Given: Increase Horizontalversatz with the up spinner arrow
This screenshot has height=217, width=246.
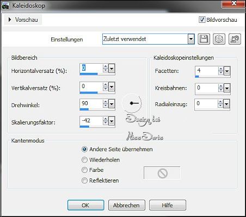Looking at the screenshot, I should [x=105, y=66].
